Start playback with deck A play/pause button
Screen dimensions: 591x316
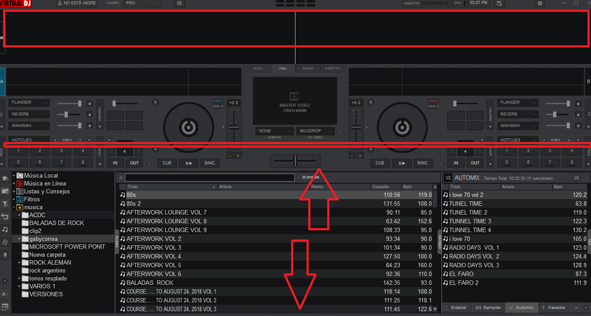click(x=189, y=163)
